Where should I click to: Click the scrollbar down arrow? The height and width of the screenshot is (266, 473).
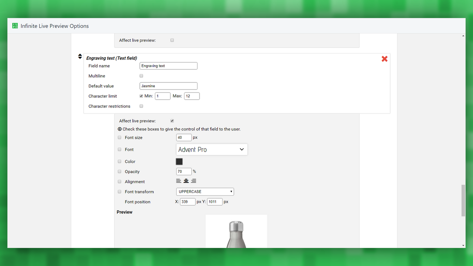click(463, 245)
